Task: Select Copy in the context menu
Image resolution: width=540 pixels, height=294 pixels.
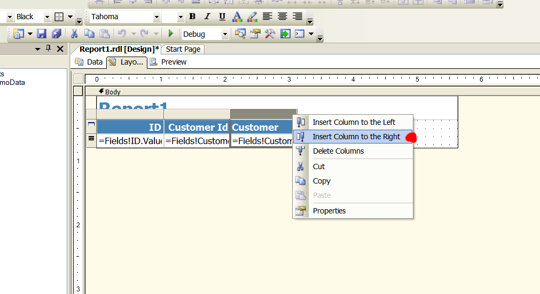Action: (353, 181)
